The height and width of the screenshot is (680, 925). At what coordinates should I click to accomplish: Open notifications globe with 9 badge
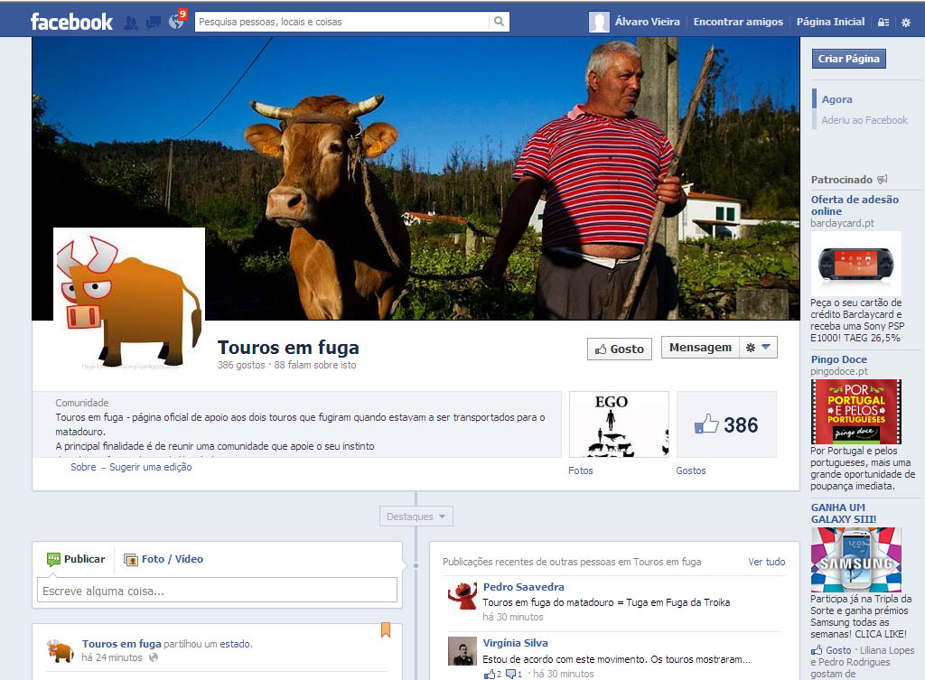pos(176,22)
